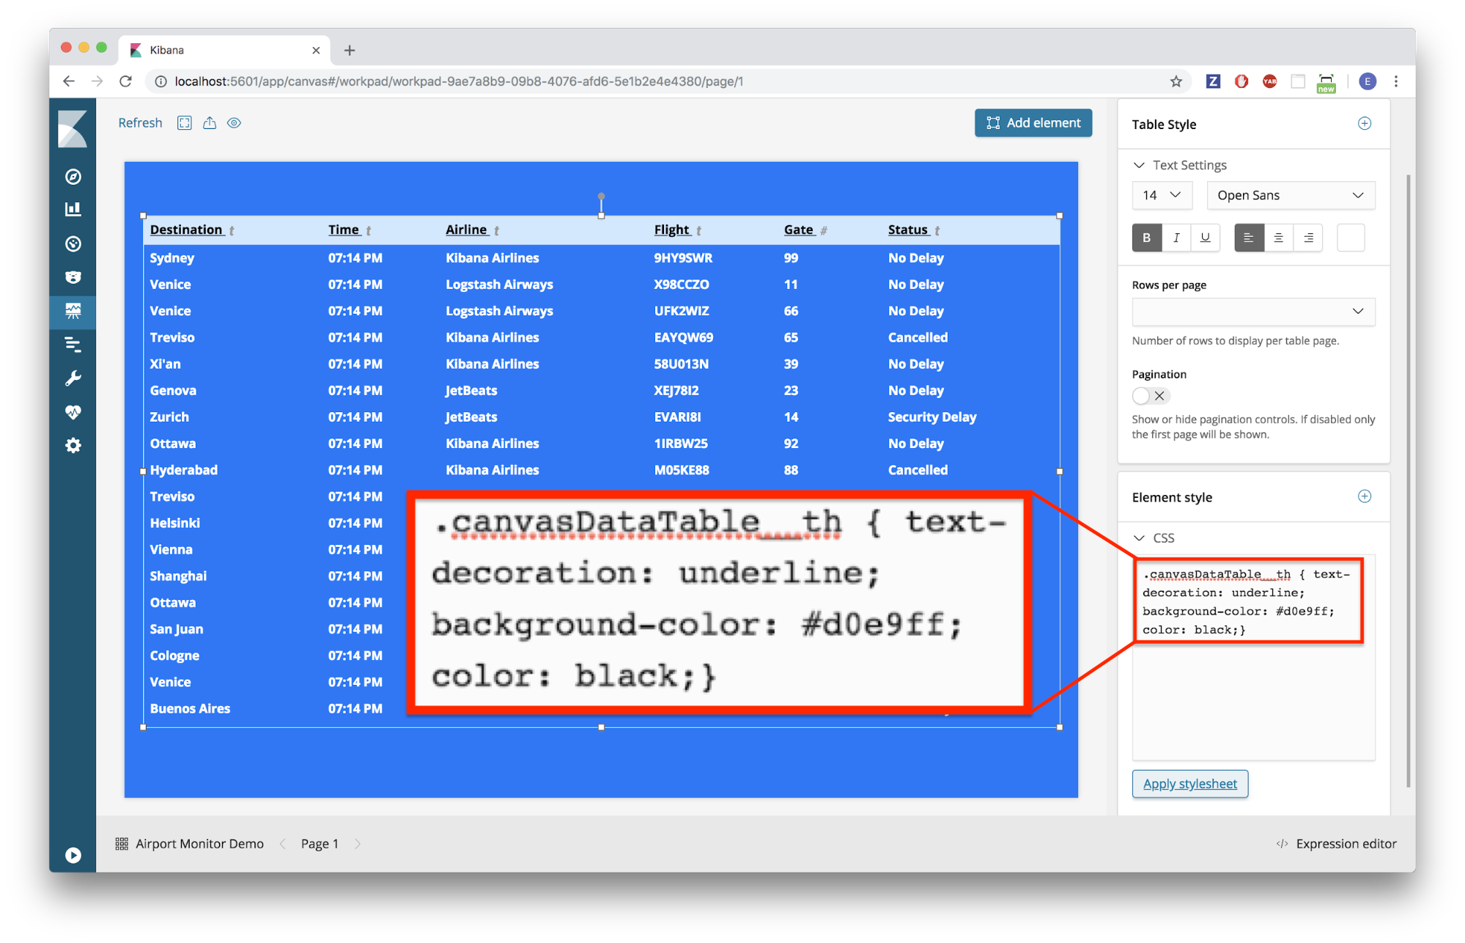Add a new Element style option with plus icon

click(1365, 496)
